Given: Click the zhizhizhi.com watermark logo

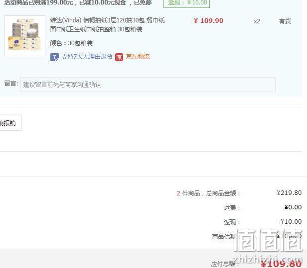Looking at the screenshot, I should [x=268, y=248].
